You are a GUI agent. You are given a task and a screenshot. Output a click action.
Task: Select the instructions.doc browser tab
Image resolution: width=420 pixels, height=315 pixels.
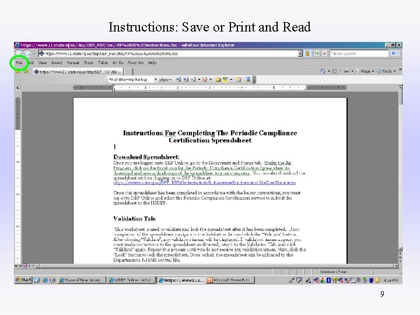pos(78,72)
